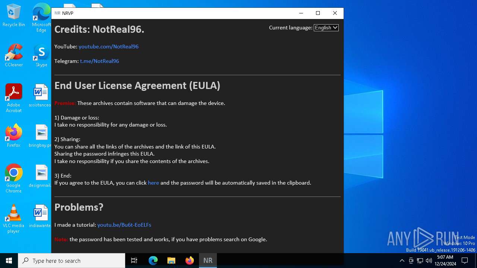The width and height of the screenshot is (477, 268).
Task: Select the assistanceo Word document icon
Action: pyautogui.click(x=40, y=96)
